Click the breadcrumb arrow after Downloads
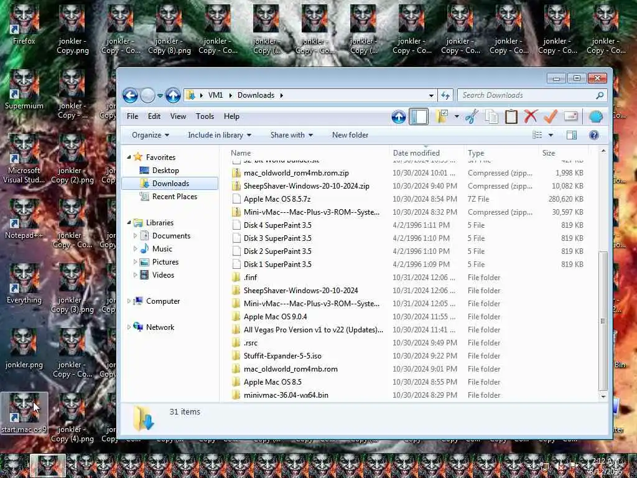 click(281, 95)
